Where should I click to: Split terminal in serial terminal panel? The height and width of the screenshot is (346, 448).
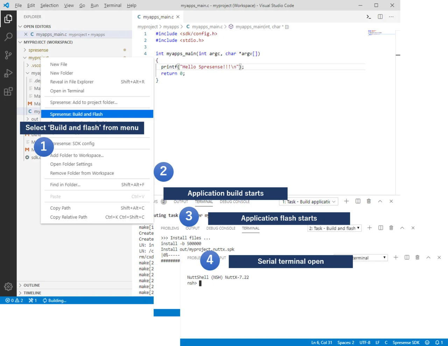(x=407, y=257)
